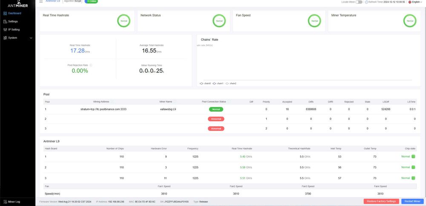Click hash board 2 green chip state square
426x206 pixels.
(413, 167)
